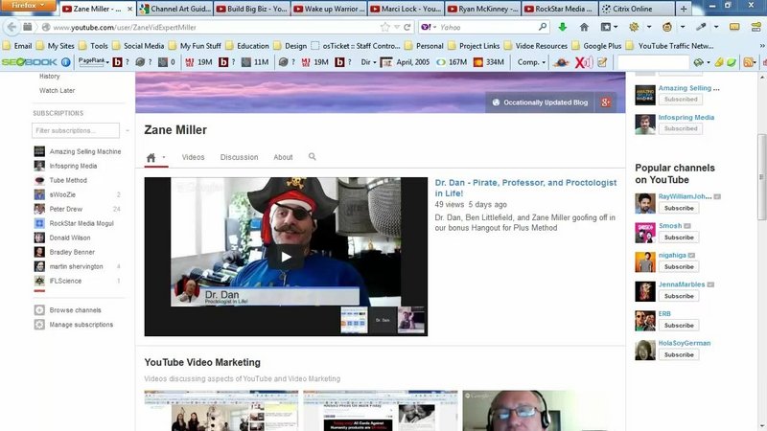Subscribe to the JennaMarbles channel
The width and height of the screenshot is (767, 431).
[679, 296]
